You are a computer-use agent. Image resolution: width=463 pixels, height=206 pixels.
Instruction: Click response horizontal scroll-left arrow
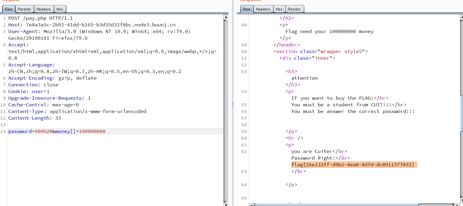point(251,205)
